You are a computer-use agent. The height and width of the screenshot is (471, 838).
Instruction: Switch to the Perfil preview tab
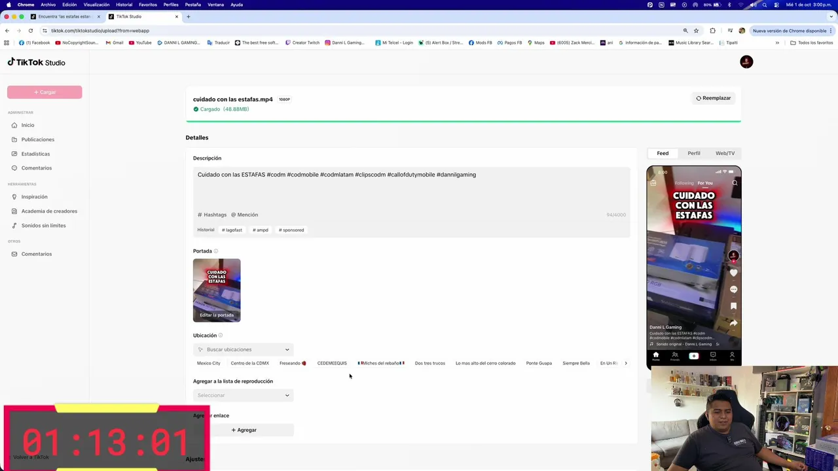click(694, 153)
